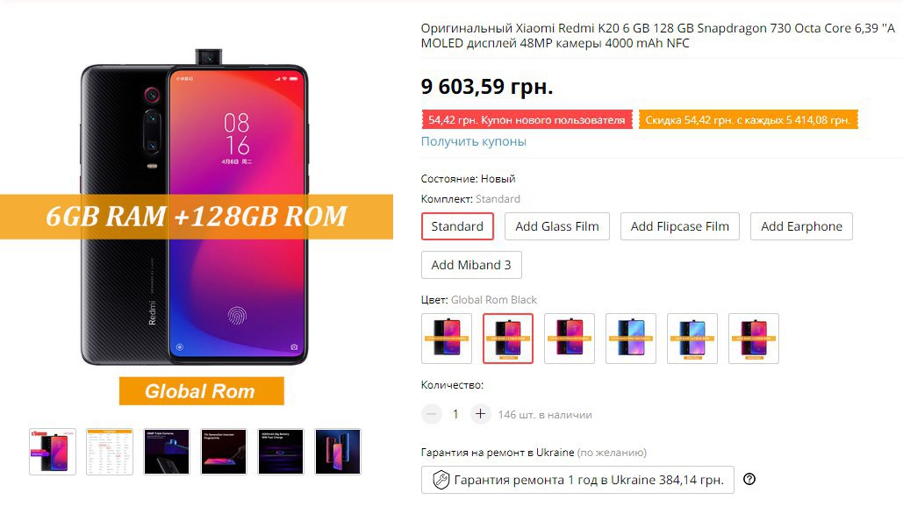This screenshot has height=507, width=903.
Task: Click the orange Скидка discount badge
Action: point(748,119)
